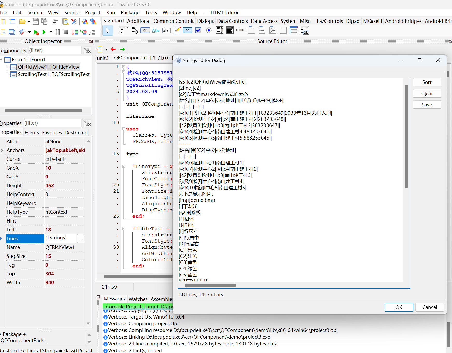This screenshot has height=353, width=452.
Task: Click the Stop debugger square icon
Action: coord(66,32)
